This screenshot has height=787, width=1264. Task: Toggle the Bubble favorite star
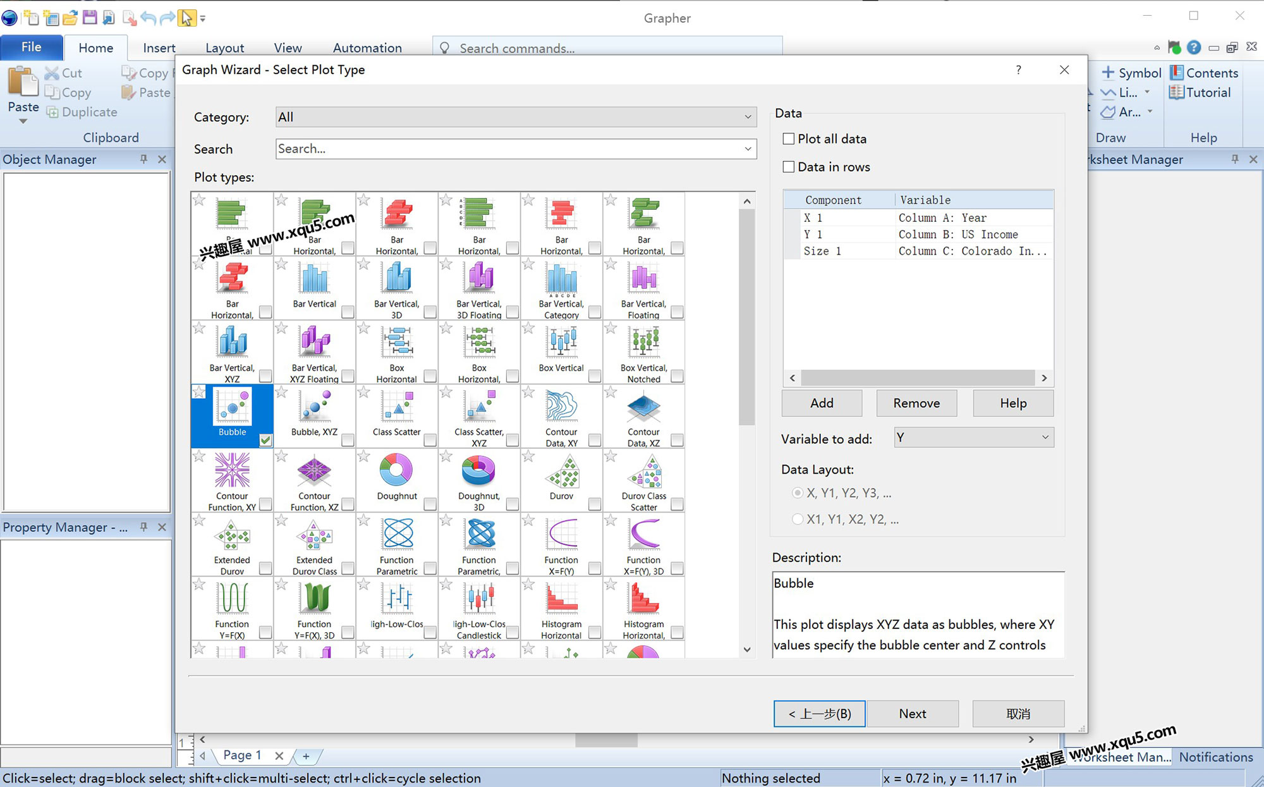click(x=200, y=393)
